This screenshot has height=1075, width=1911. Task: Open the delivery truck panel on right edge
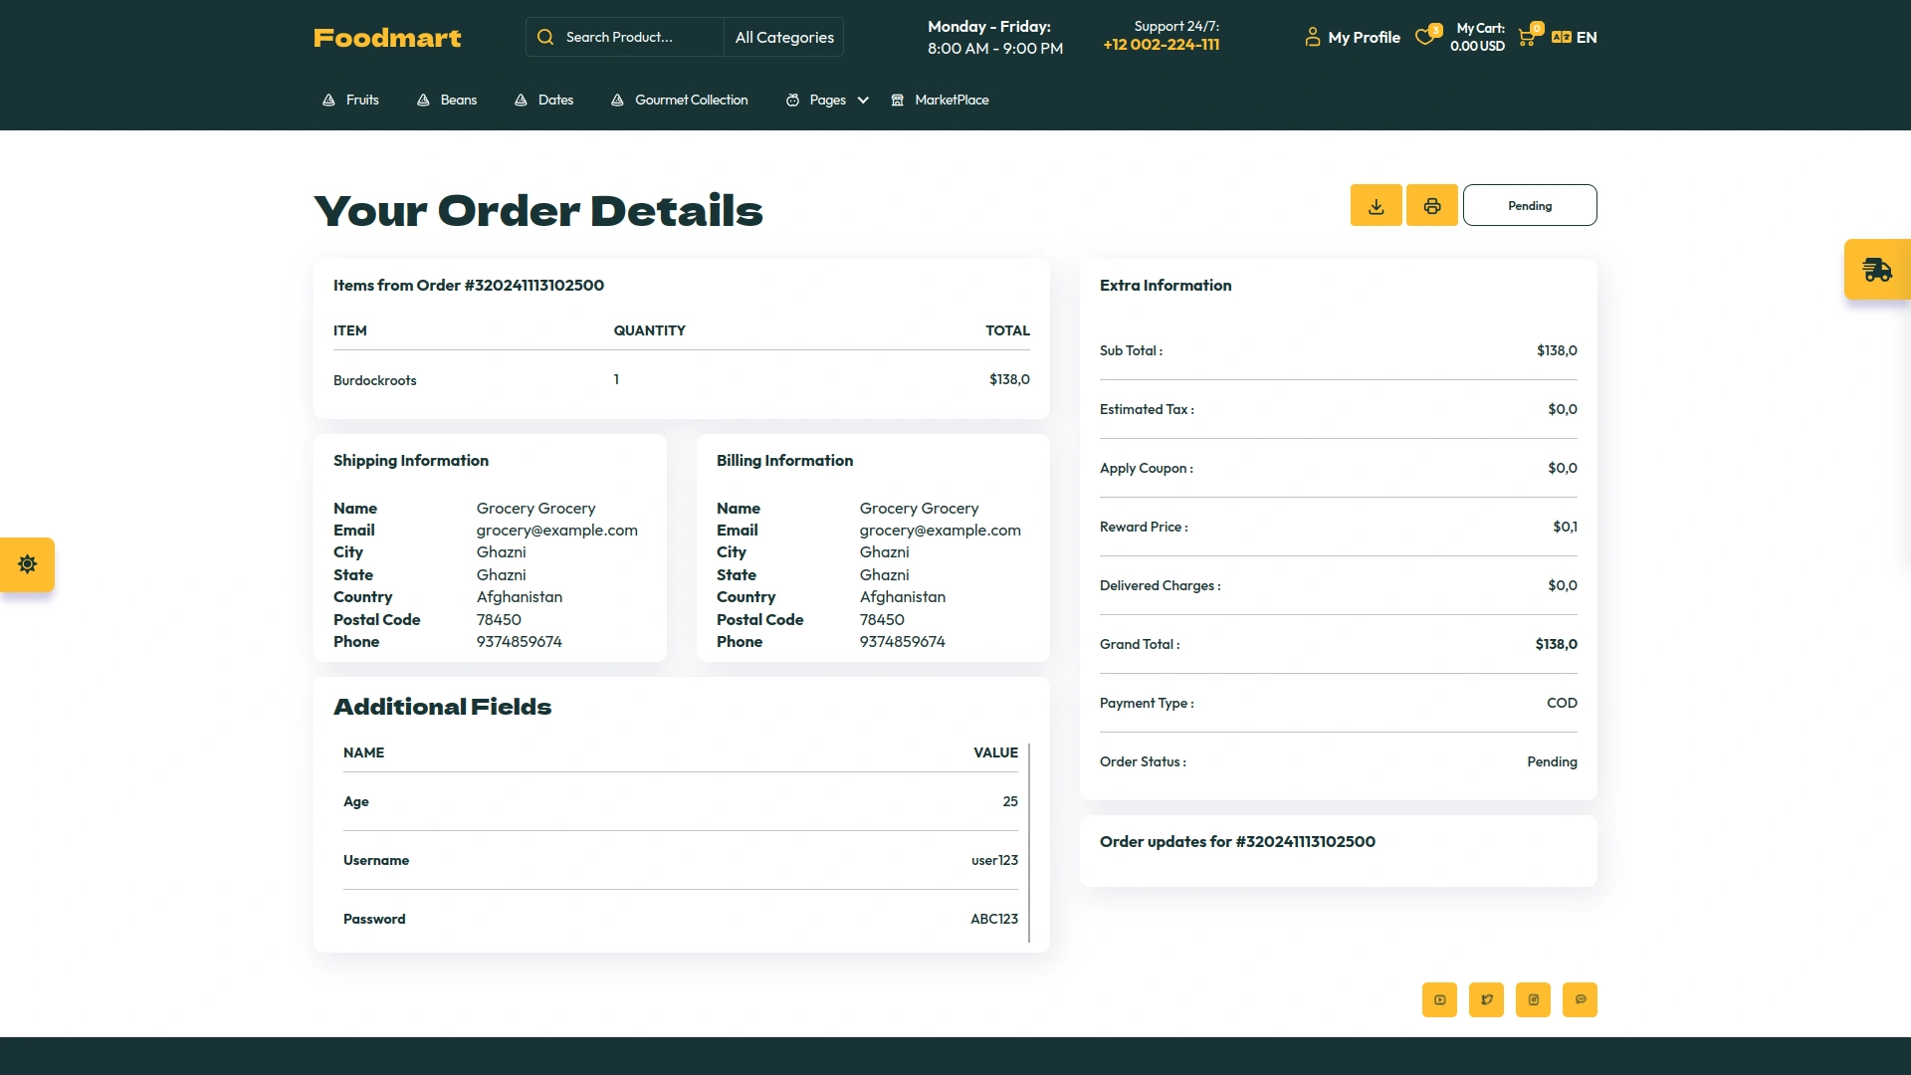(x=1877, y=269)
